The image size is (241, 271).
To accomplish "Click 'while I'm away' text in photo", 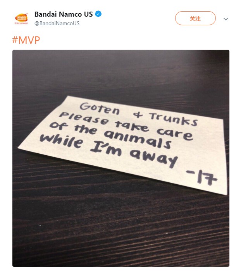I will point(108,150).
